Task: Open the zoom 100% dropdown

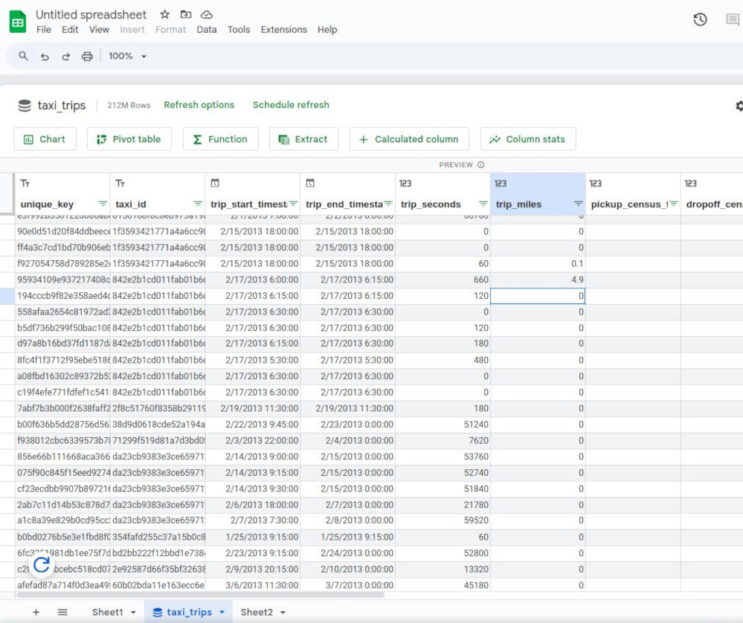Action: 127,56
